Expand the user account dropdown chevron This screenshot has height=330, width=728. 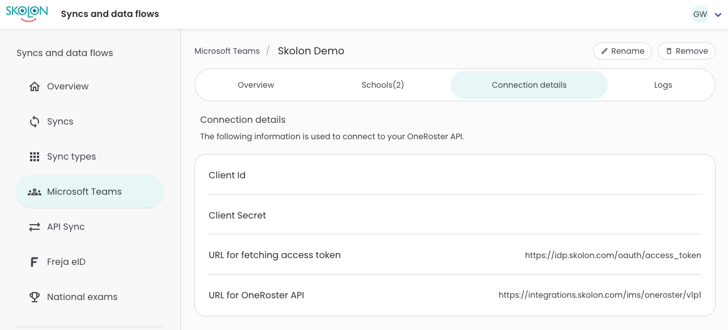click(718, 15)
